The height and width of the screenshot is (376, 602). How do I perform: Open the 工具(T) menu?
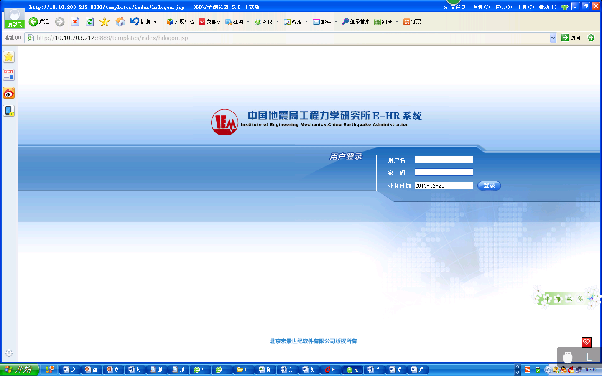point(525,7)
